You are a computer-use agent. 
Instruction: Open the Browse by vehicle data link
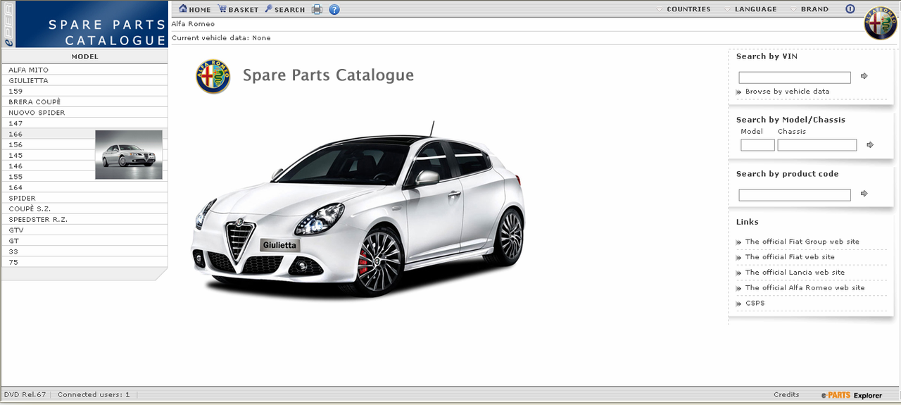pyautogui.click(x=787, y=92)
